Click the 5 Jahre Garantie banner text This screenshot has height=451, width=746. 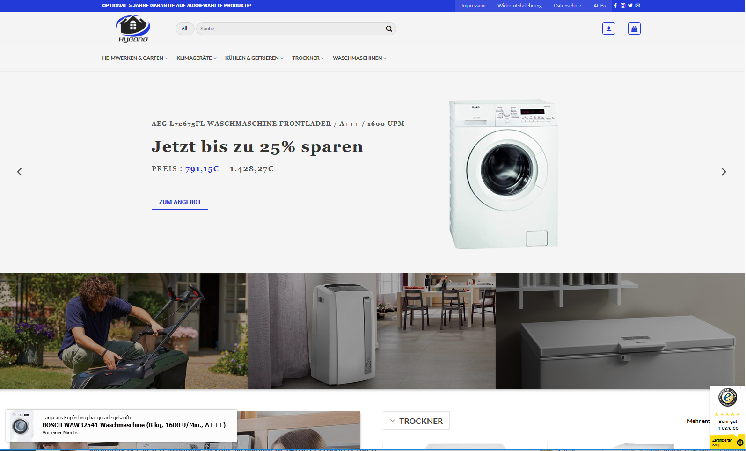177,6
